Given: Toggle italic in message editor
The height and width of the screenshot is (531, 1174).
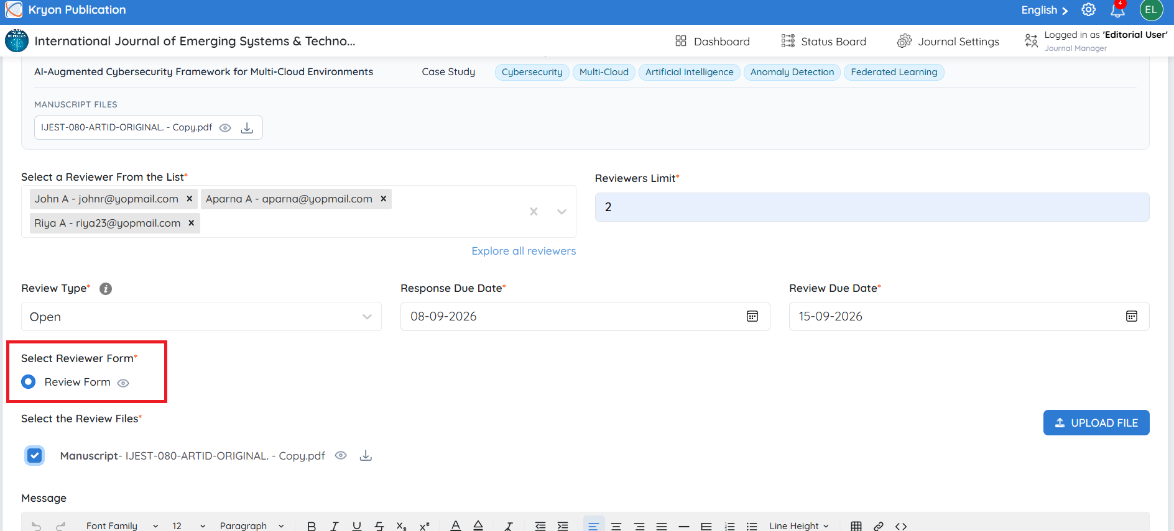Looking at the screenshot, I should coord(335,525).
